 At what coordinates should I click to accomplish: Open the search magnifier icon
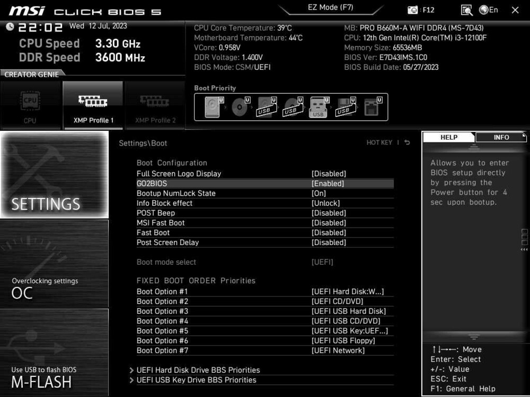[x=467, y=10]
